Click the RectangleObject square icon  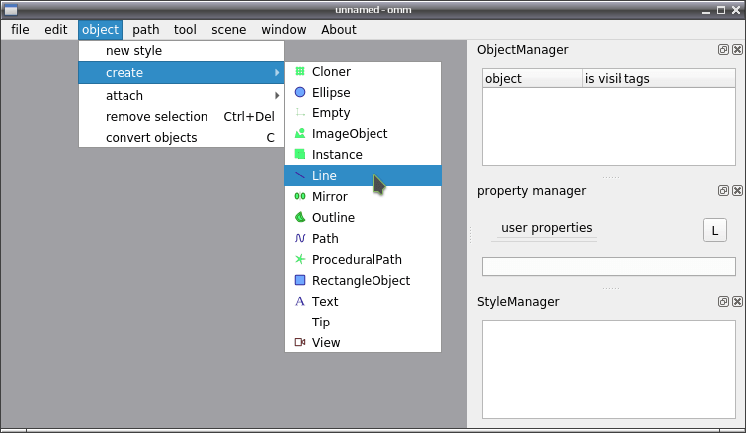(300, 281)
